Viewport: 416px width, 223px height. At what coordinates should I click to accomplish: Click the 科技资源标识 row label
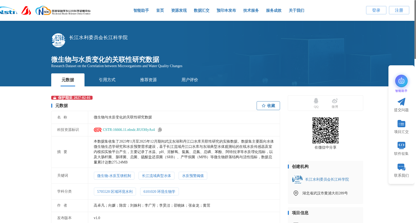click(x=68, y=130)
